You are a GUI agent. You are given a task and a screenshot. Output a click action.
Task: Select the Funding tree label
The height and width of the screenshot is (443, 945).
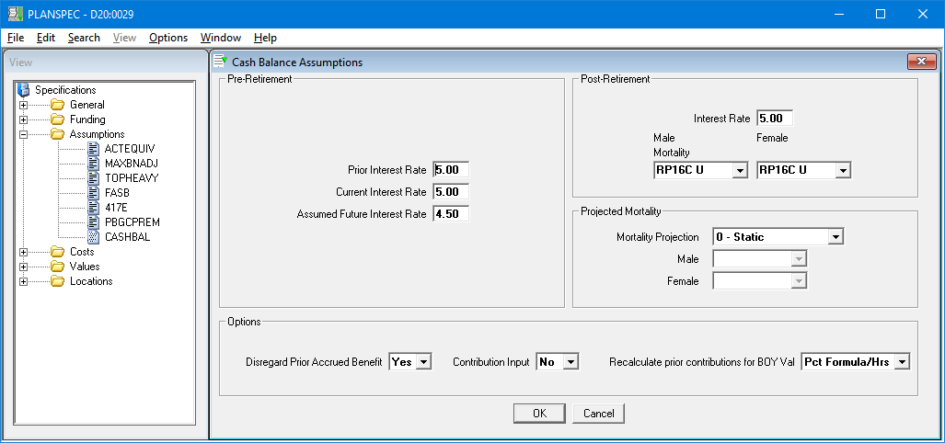point(87,119)
